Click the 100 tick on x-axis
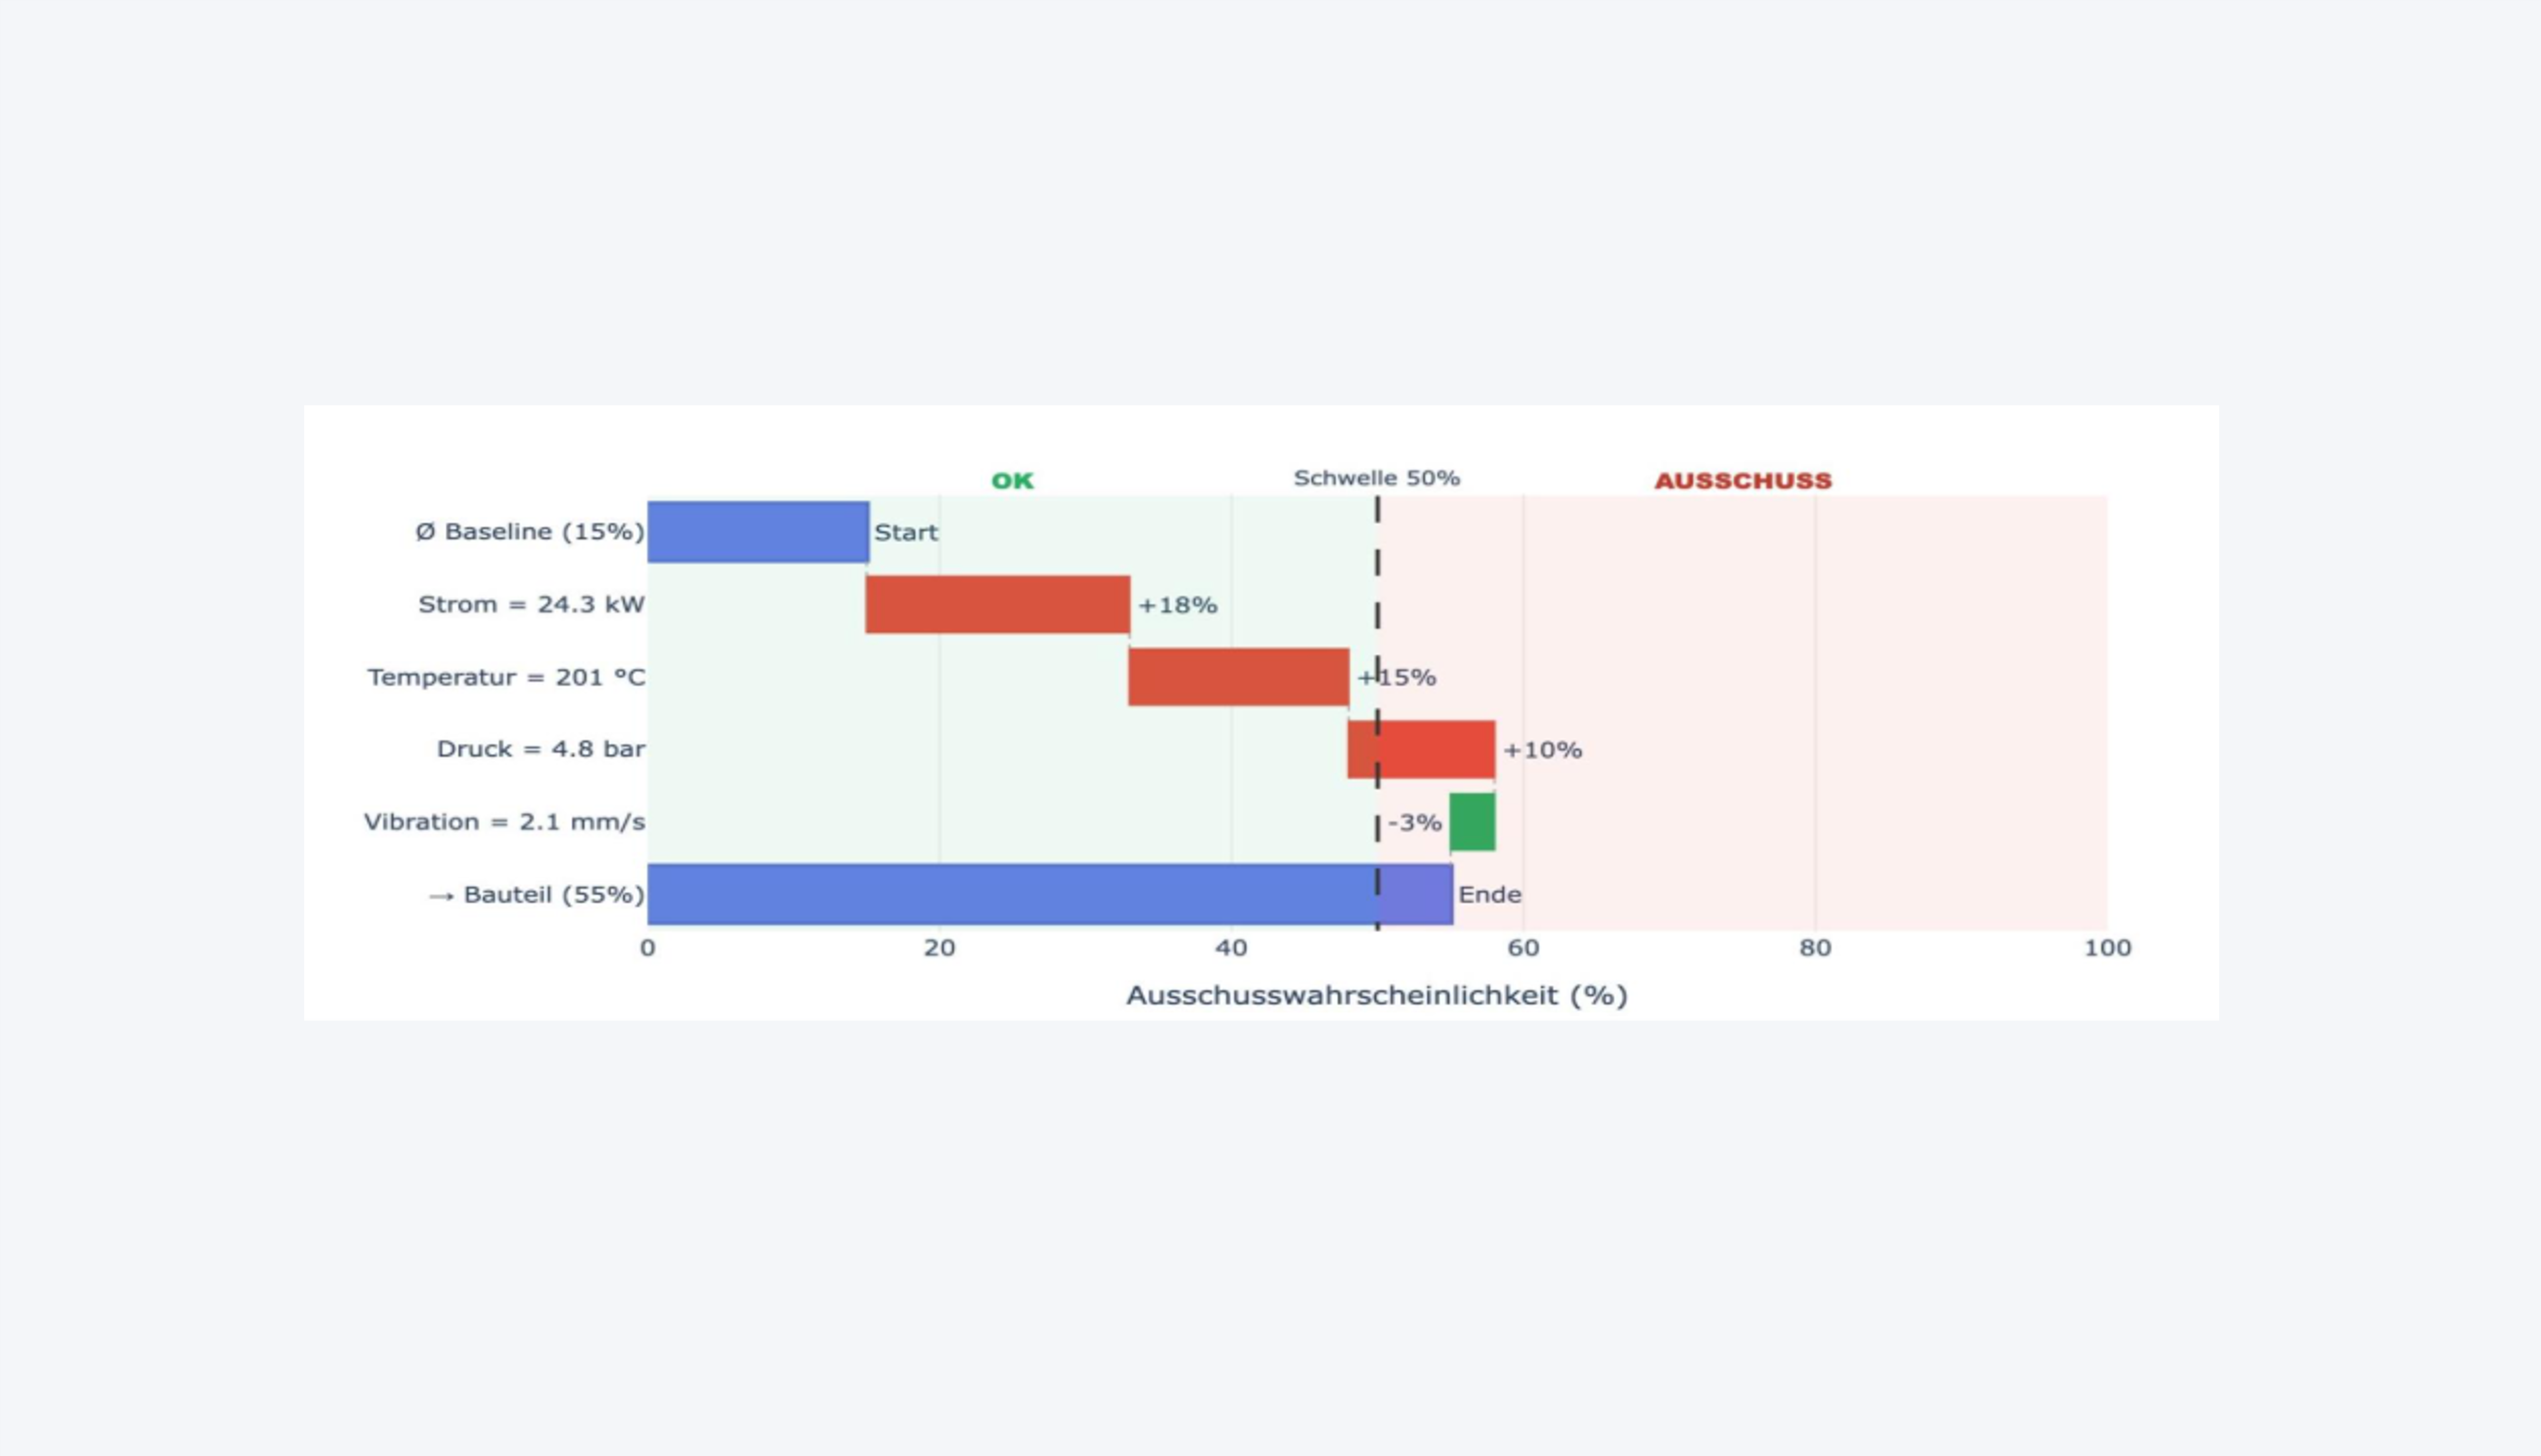 [2107, 948]
